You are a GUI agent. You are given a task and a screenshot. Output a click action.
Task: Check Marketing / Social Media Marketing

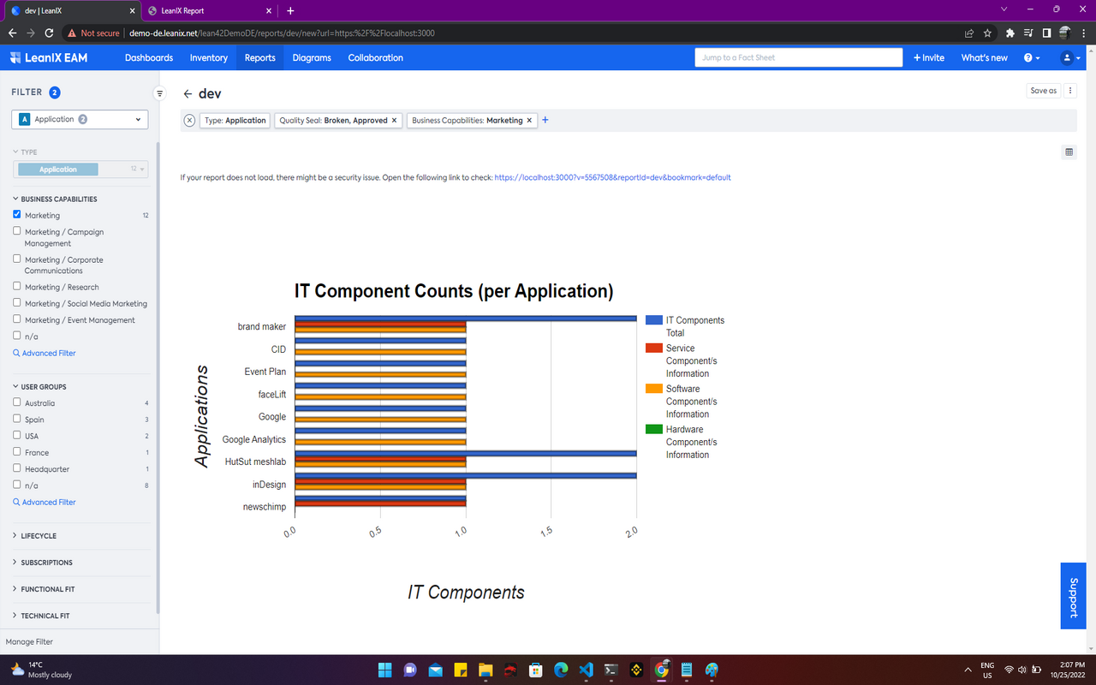[17, 302]
